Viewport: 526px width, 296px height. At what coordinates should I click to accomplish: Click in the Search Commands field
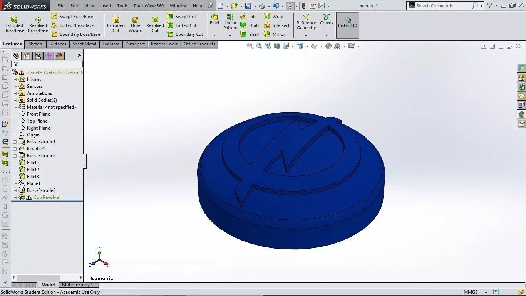point(443,6)
